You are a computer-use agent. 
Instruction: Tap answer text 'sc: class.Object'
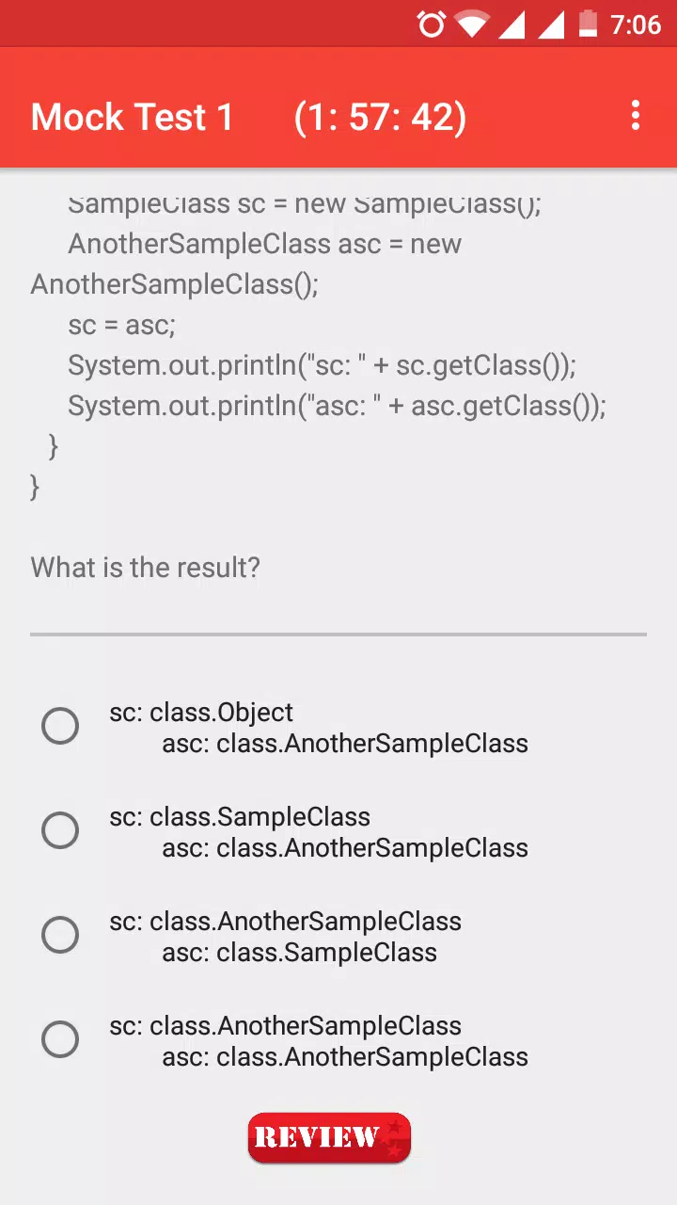[201, 713]
